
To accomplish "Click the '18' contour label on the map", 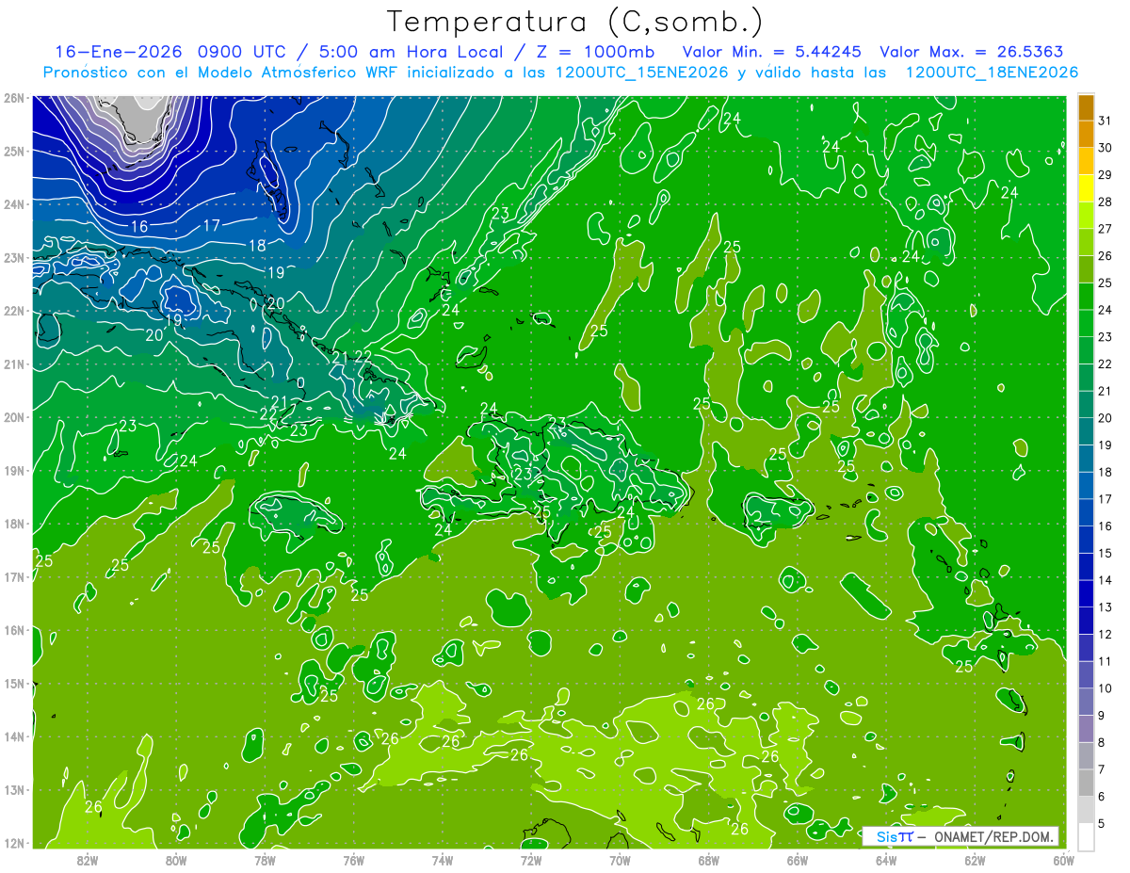I will tap(257, 246).
